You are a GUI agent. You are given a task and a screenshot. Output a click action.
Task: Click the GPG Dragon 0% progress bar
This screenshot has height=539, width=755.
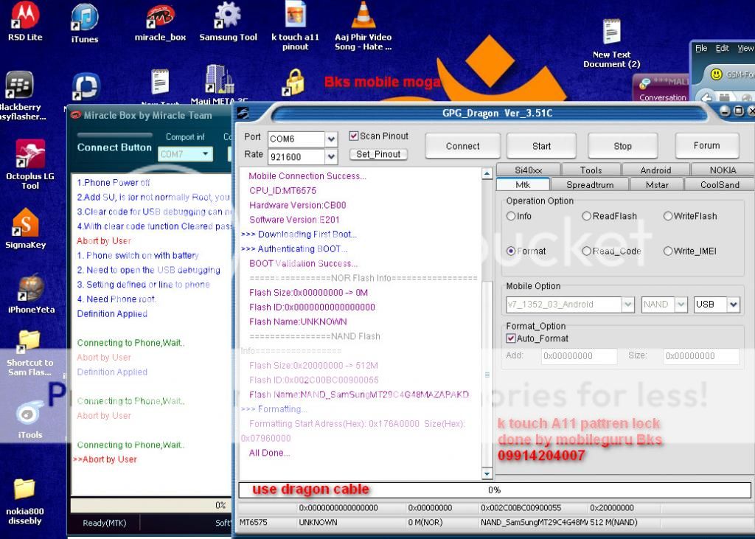(x=495, y=490)
